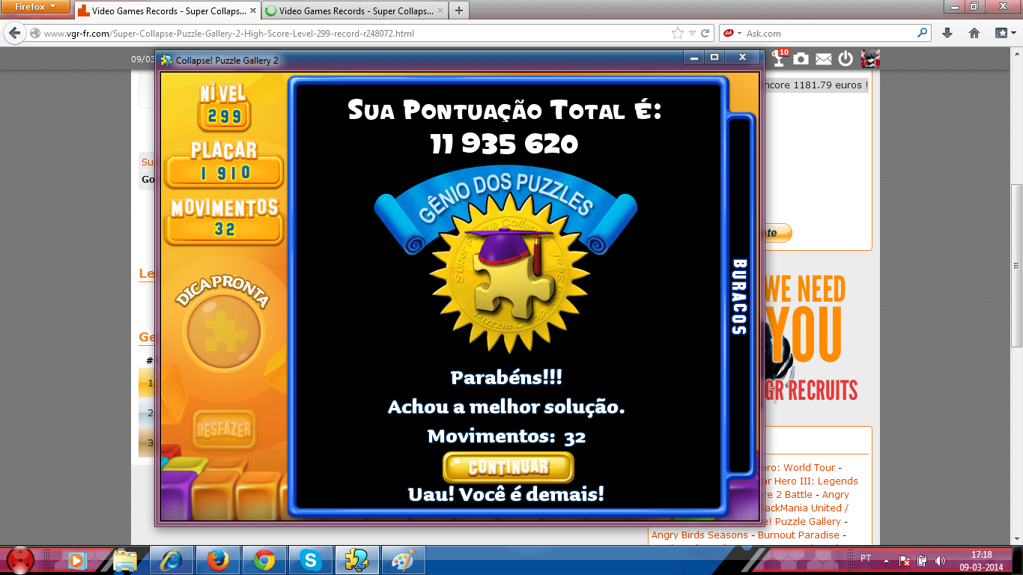Open the orange Firefox menu button
The image size is (1023, 575).
(36, 7)
